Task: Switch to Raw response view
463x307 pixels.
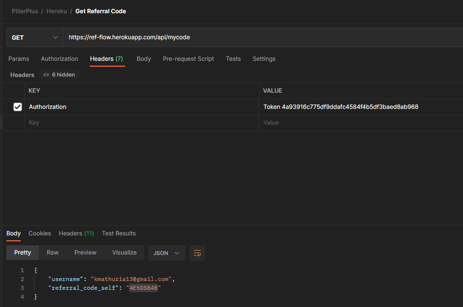Action: point(53,253)
